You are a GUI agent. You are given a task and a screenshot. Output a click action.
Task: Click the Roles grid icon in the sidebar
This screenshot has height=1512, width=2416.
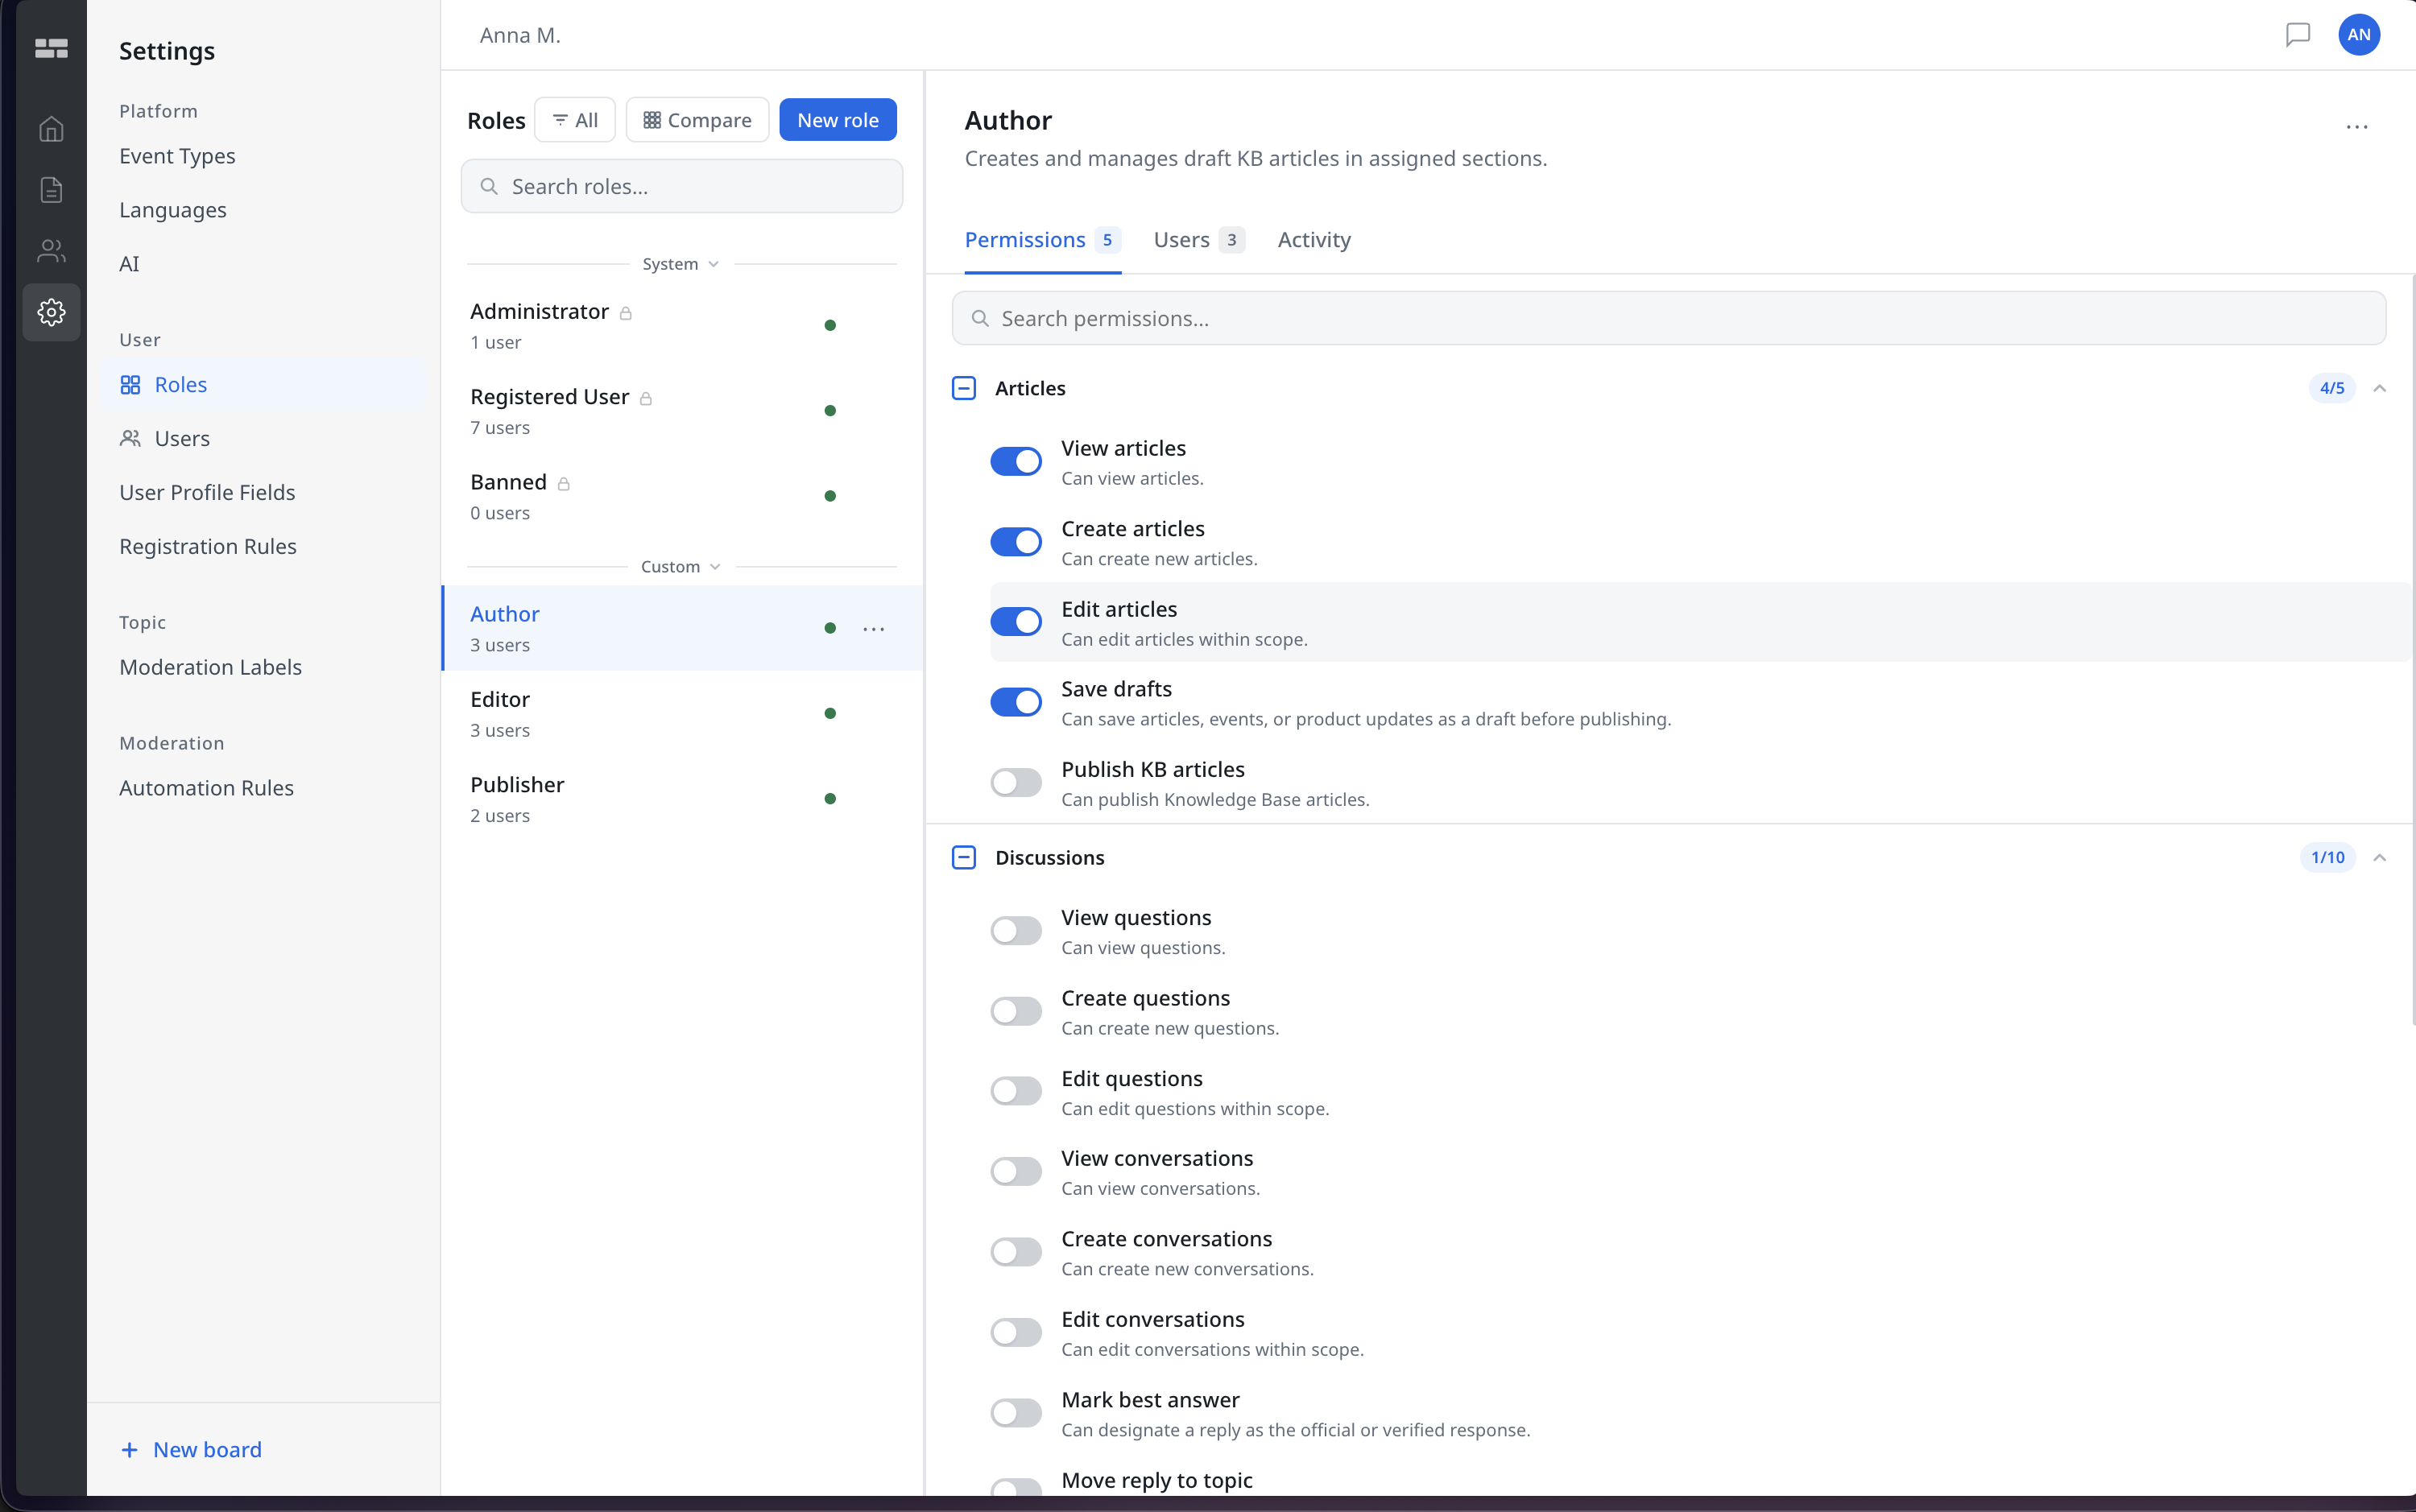coord(130,385)
